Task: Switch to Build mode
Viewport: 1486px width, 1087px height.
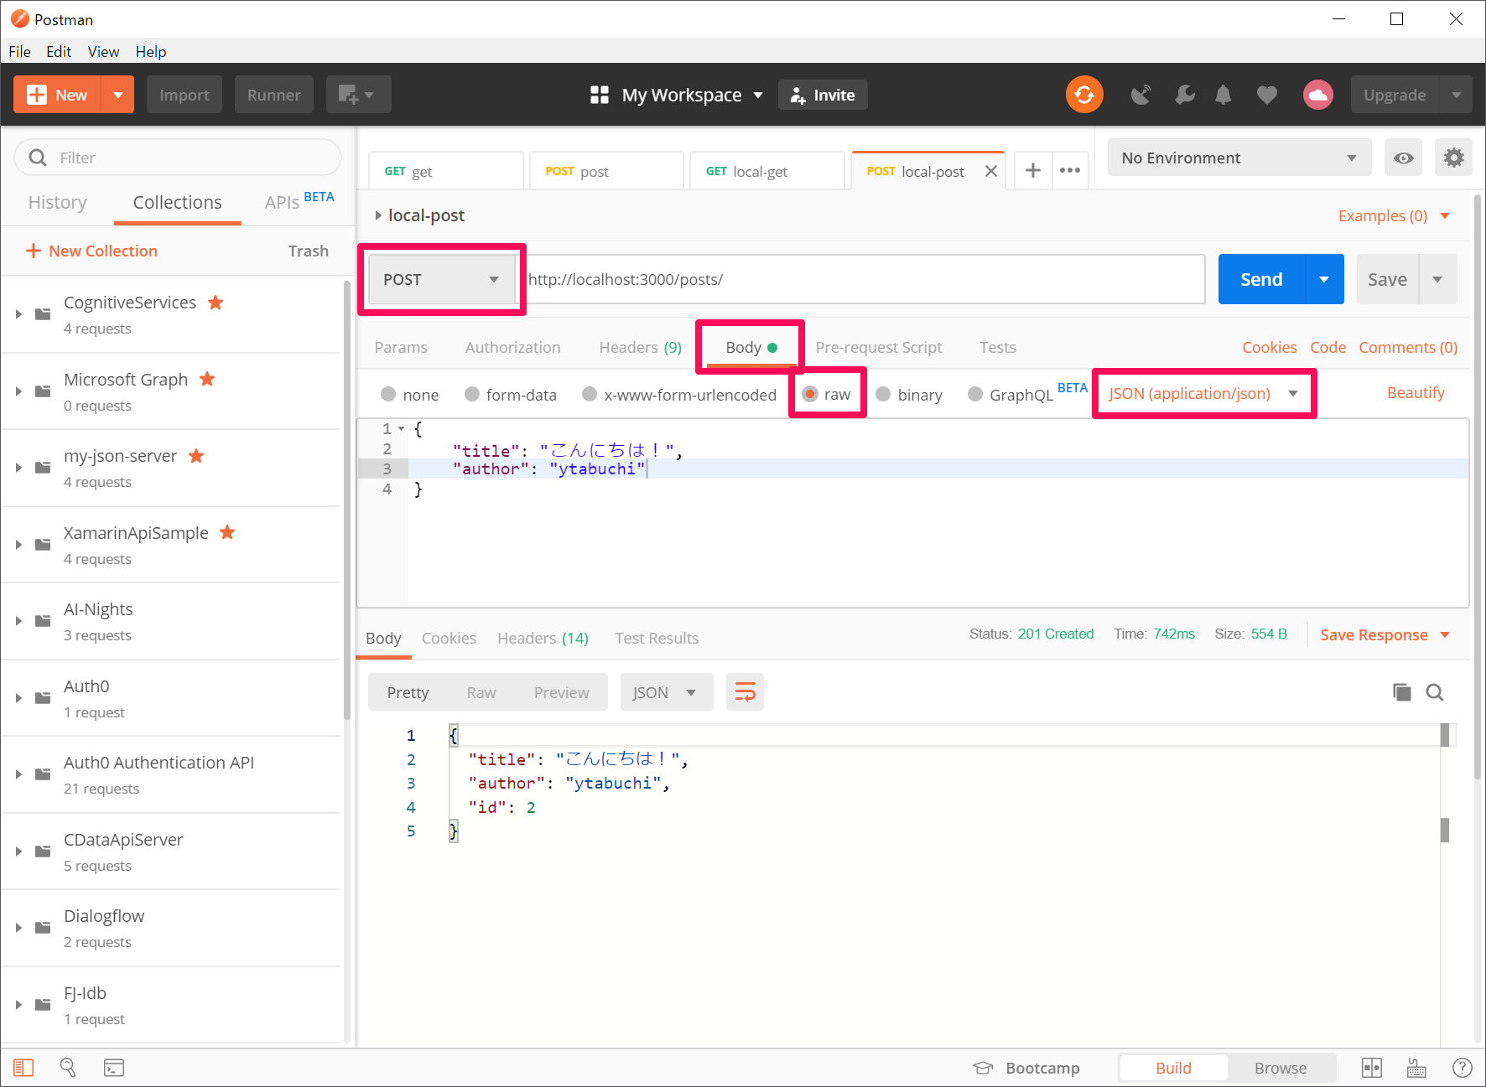Action: pos(1173,1068)
